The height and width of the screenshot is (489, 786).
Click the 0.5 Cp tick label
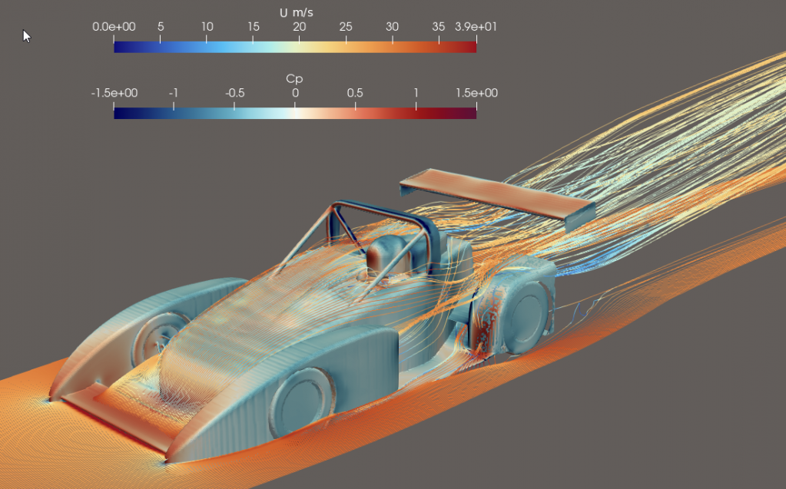[355, 93]
